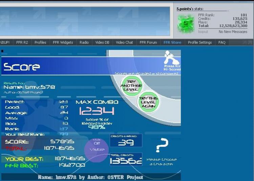The height and width of the screenshot is (181, 254).
Task: Click the Press for Hi-Scores character icon
Action: (172, 58)
